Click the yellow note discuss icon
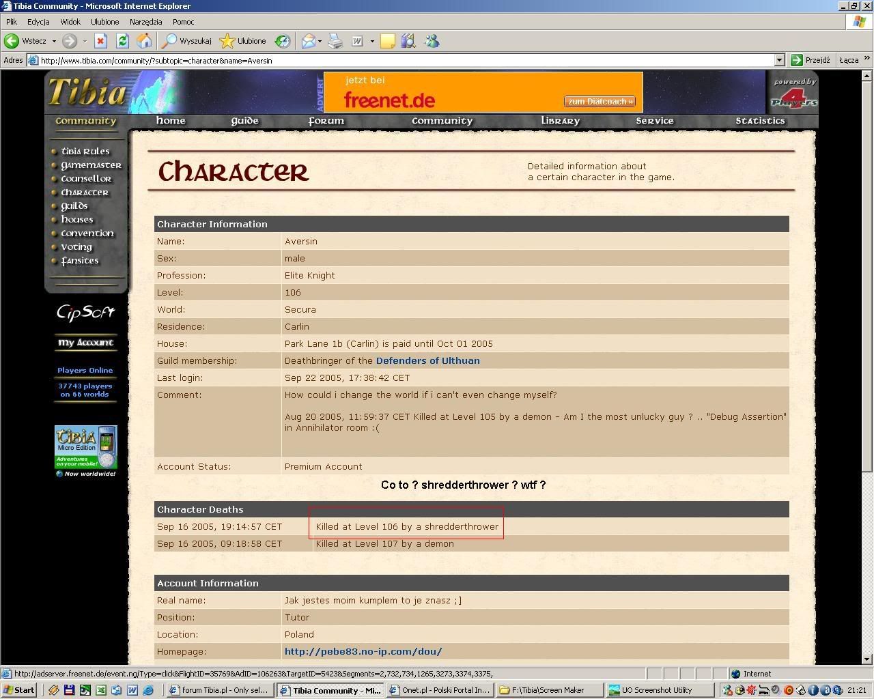This screenshot has width=874, height=699. click(387, 41)
